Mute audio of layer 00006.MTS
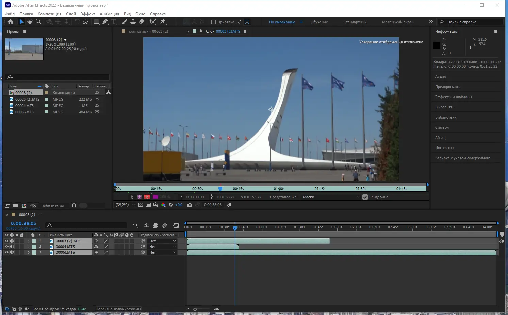 click(x=12, y=252)
